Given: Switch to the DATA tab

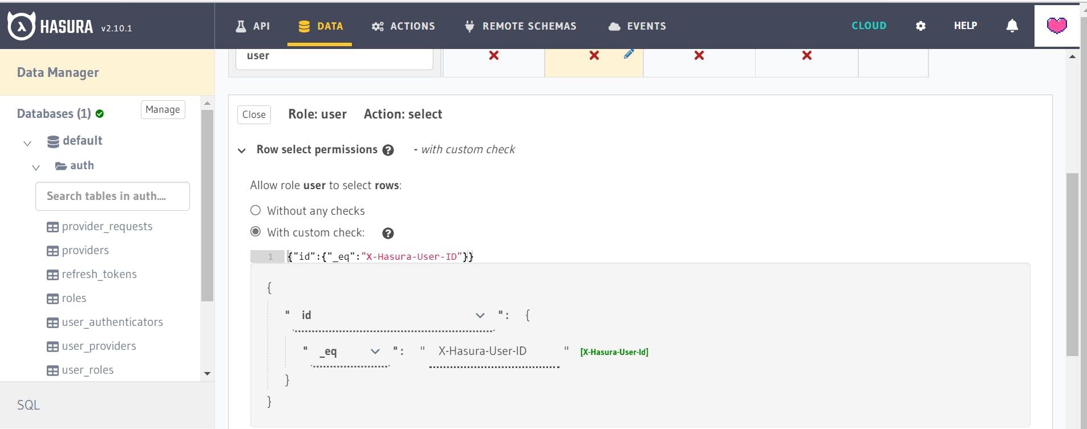Looking at the screenshot, I should [321, 26].
